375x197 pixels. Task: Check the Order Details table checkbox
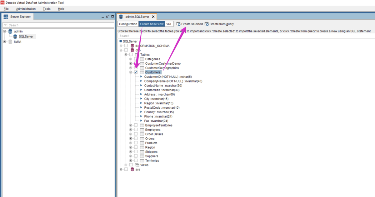136,134
